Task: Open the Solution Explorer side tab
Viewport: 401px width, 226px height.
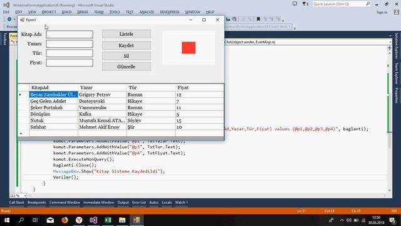Action: coord(397,46)
